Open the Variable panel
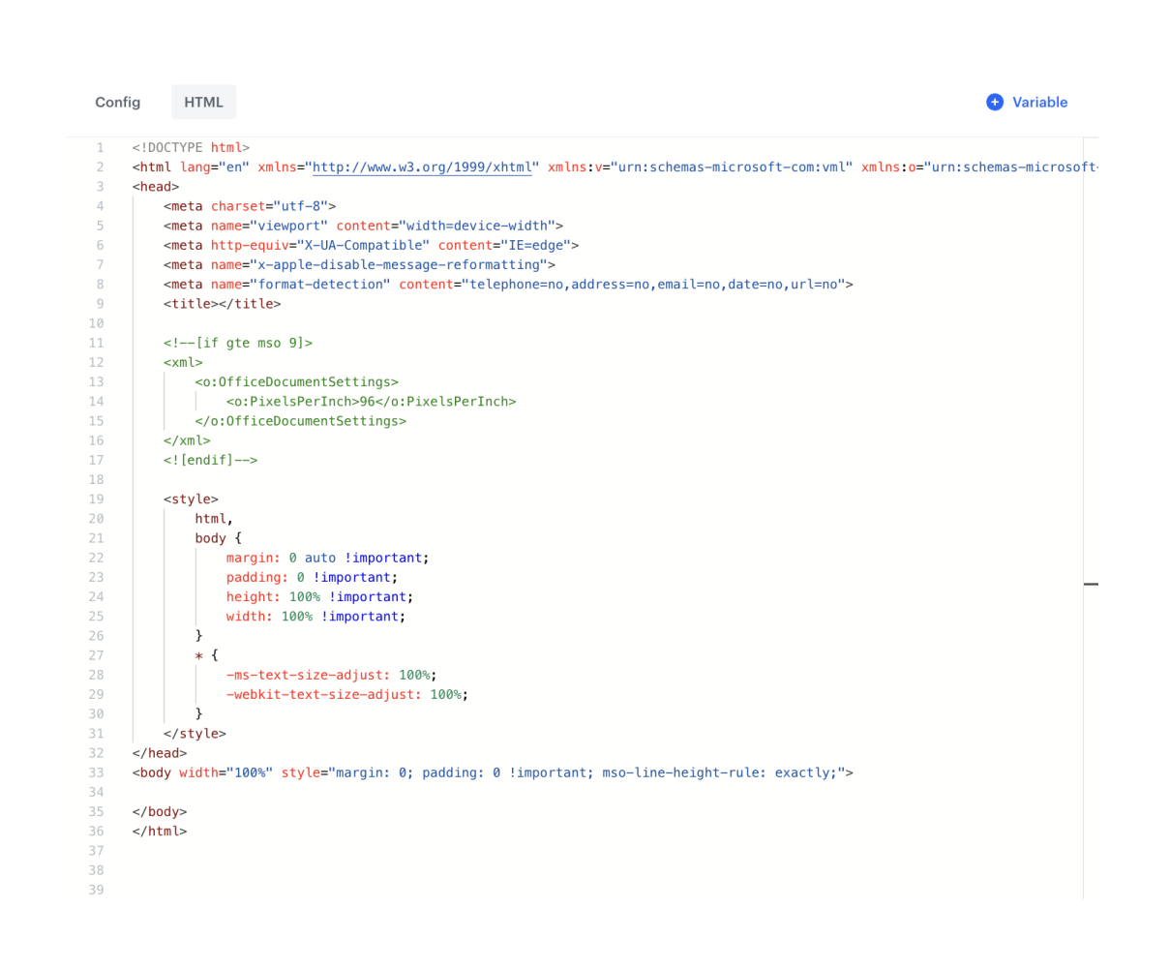Viewport: 1170px width, 968px height. point(1039,102)
